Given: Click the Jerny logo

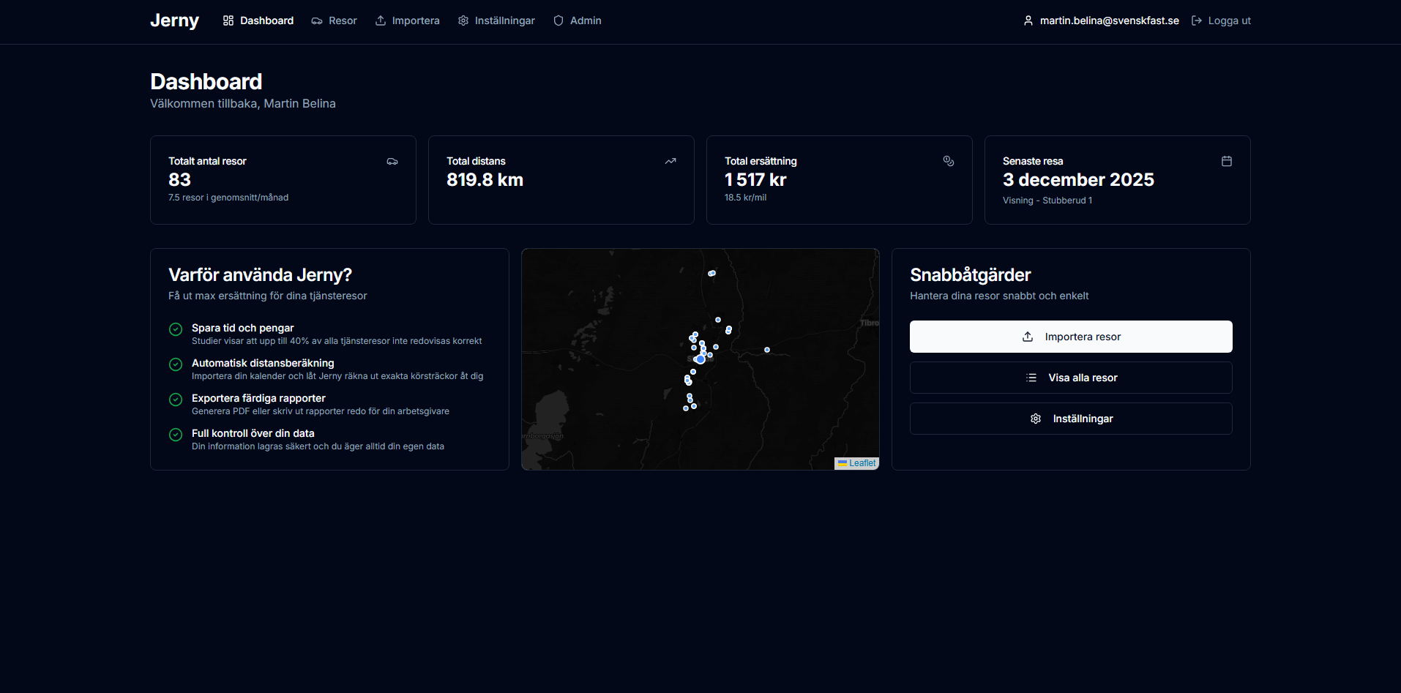Looking at the screenshot, I should [174, 20].
